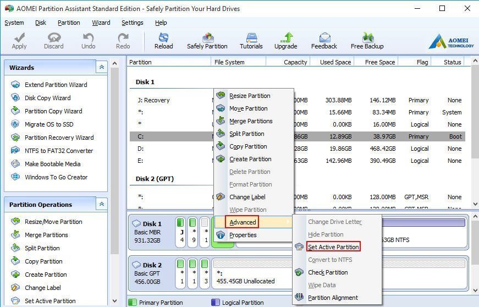
Task: Choose Move Partition in the context menu
Action: 254,108
